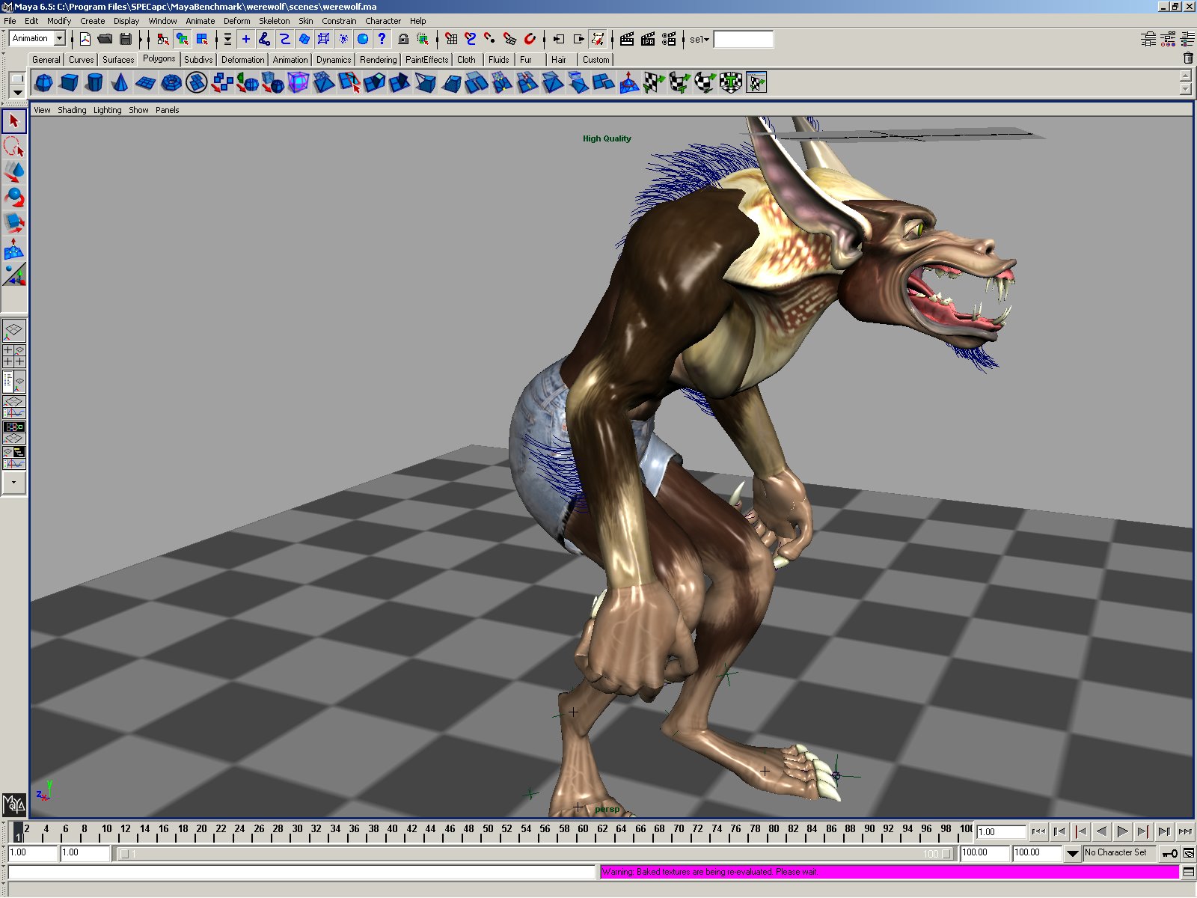Click the New Scene icon
The image size is (1197, 898).
85,39
